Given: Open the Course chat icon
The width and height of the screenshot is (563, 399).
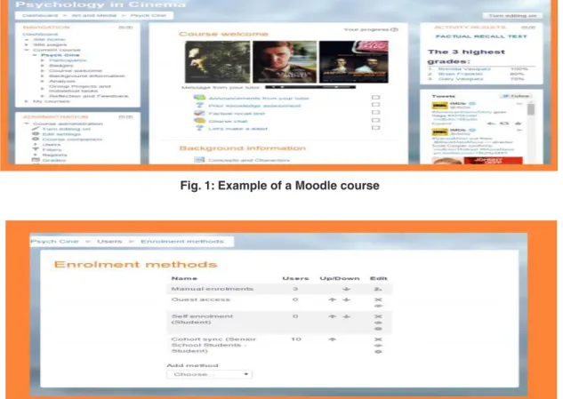Looking at the screenshot, I should point(199,121).
